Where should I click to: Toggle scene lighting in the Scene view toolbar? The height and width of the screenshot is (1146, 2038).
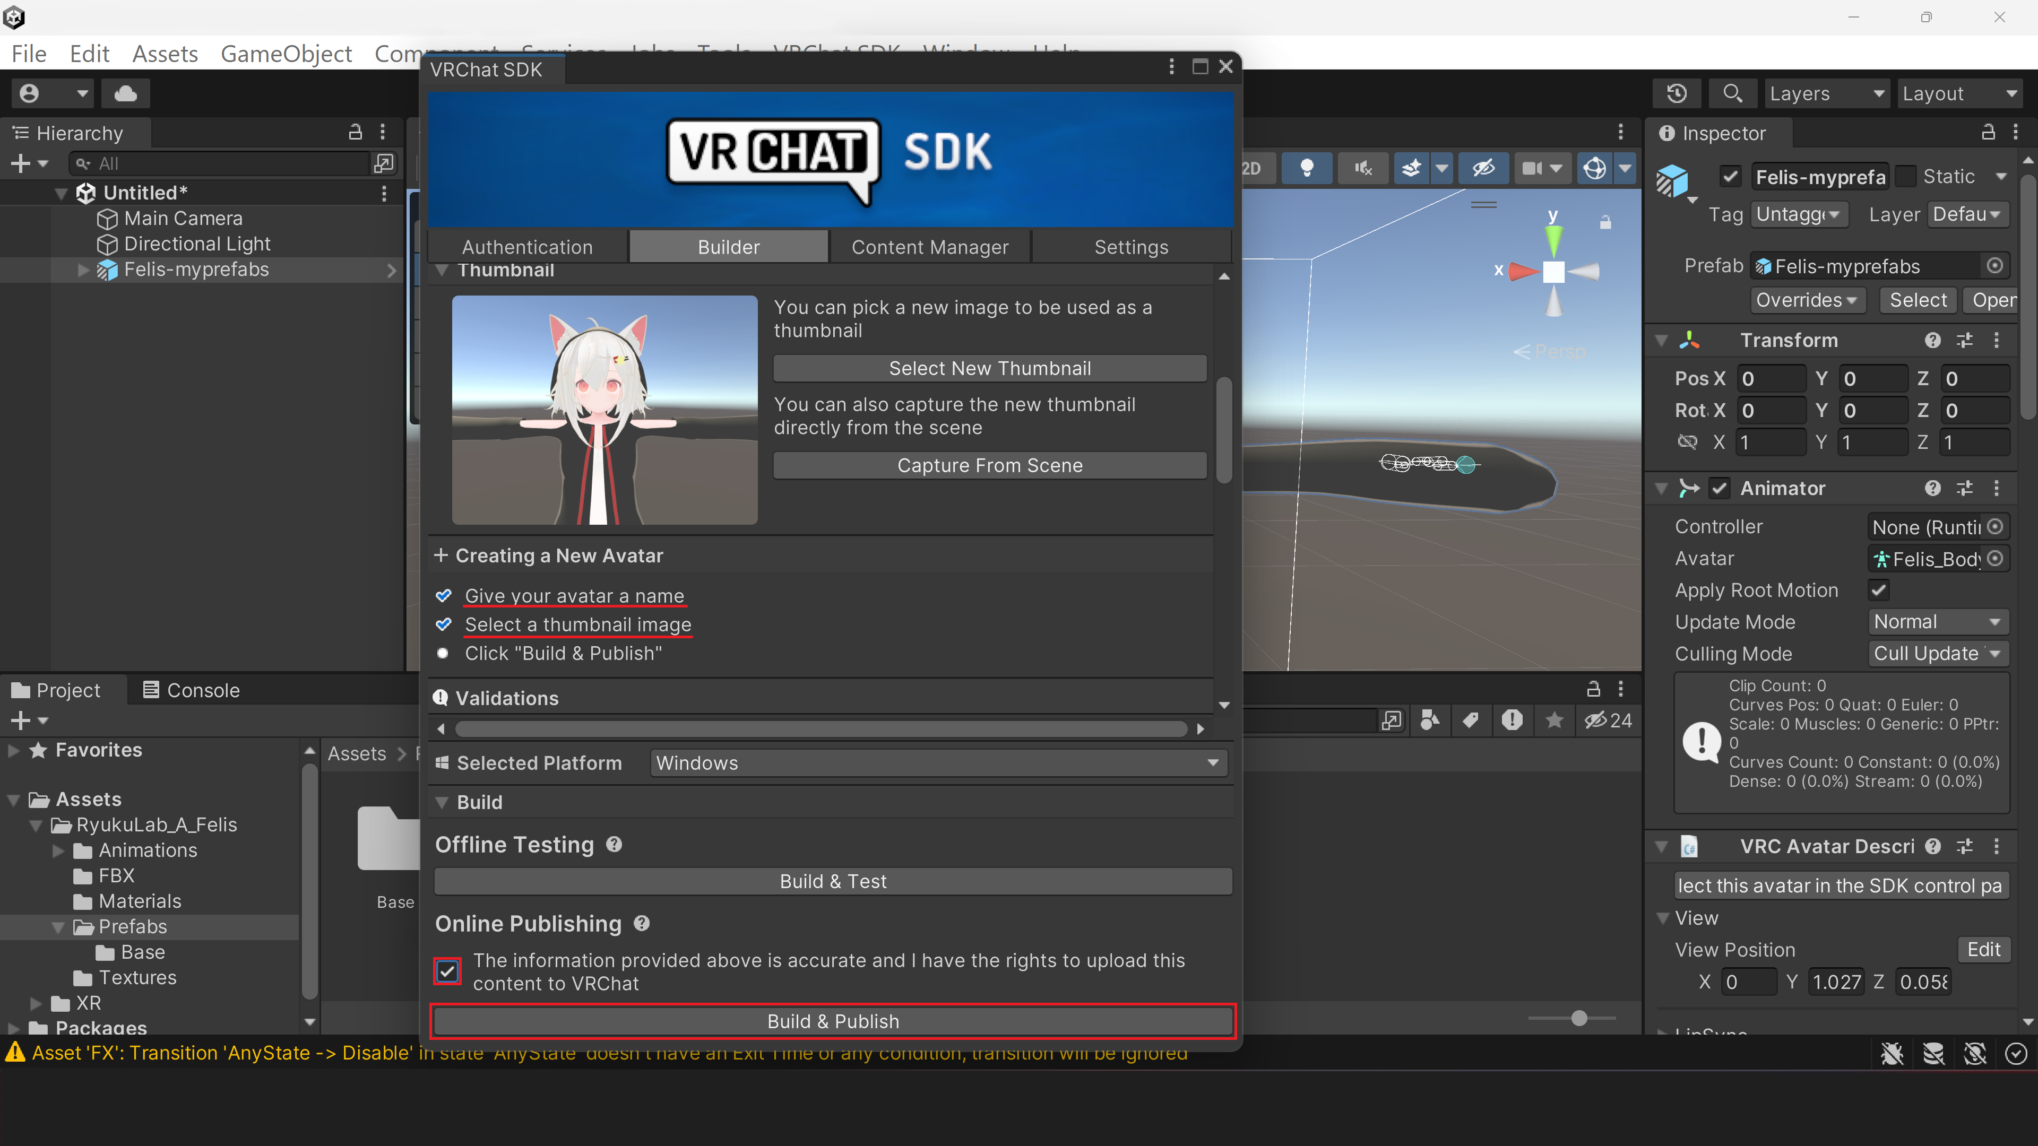point(1306,168)
